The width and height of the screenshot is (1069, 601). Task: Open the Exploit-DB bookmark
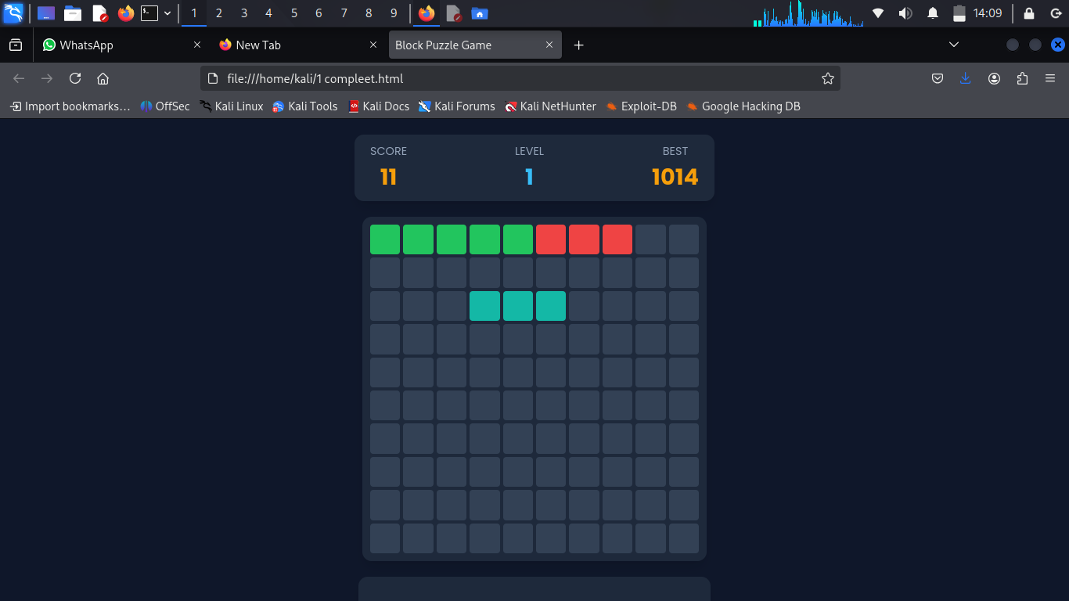tap(641, 106)
